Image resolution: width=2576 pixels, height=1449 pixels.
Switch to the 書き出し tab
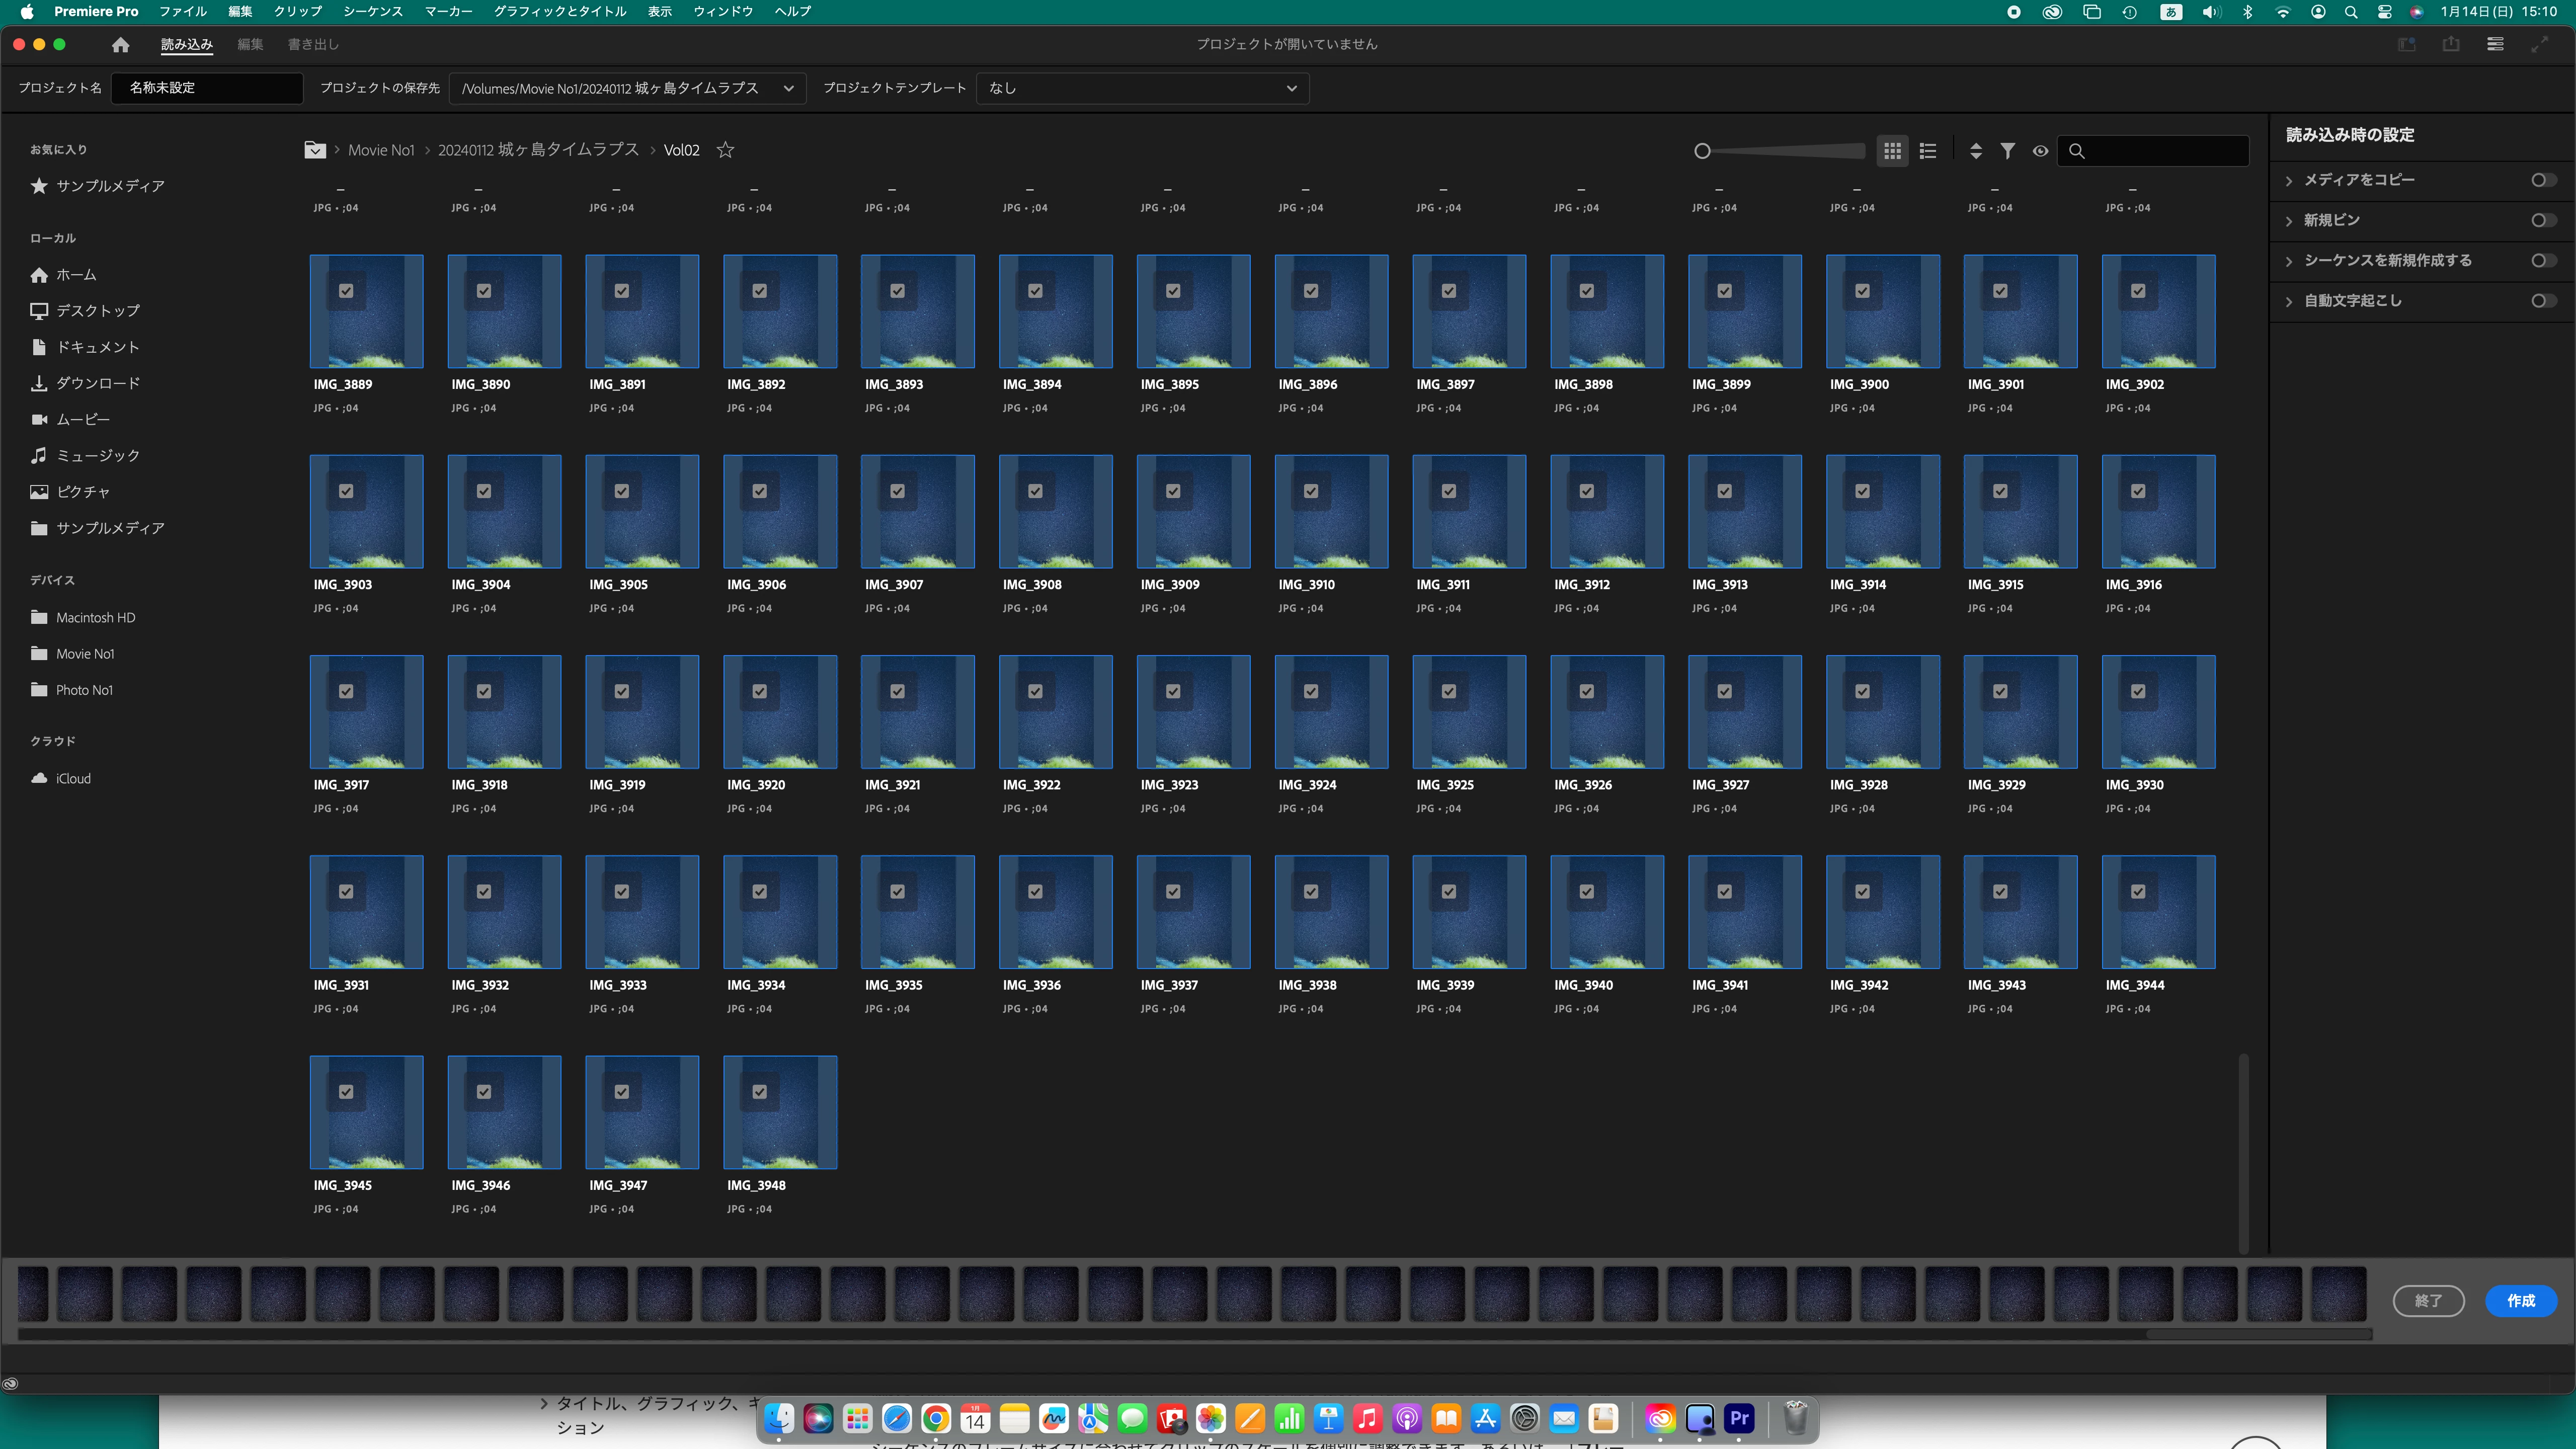tap(313, 44)
